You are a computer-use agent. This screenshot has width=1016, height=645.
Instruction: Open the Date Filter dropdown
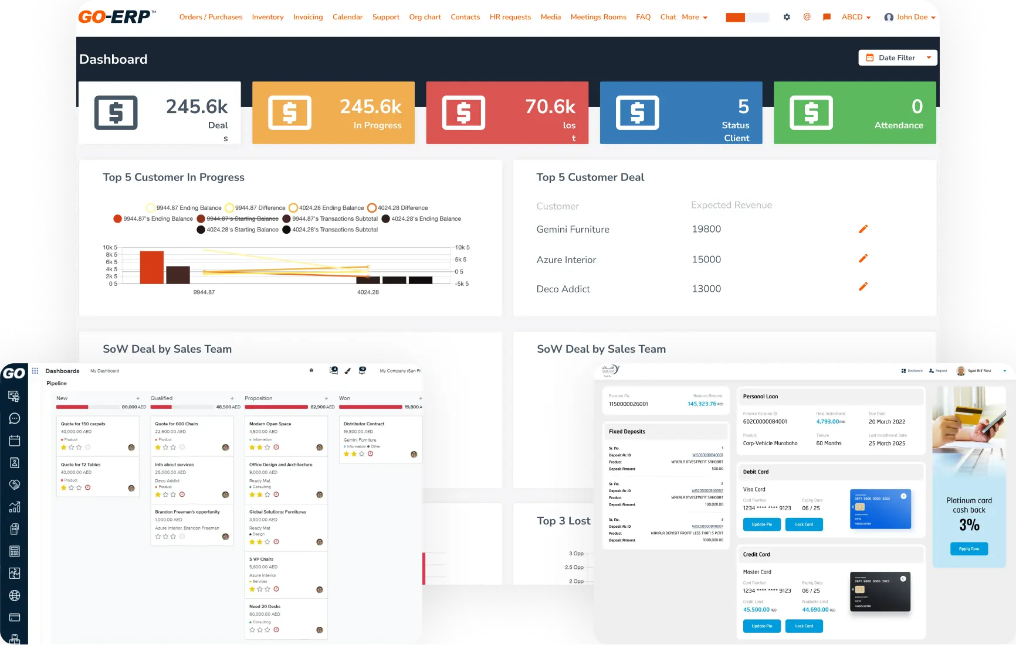(x=898, y=57)
